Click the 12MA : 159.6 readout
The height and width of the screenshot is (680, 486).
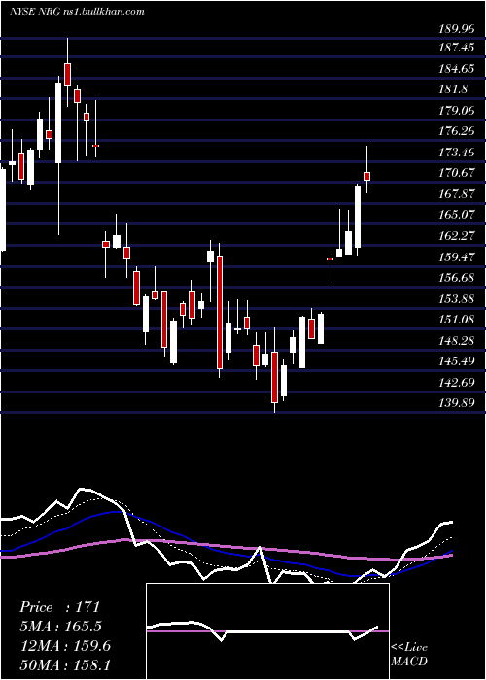tap(65, 646)
